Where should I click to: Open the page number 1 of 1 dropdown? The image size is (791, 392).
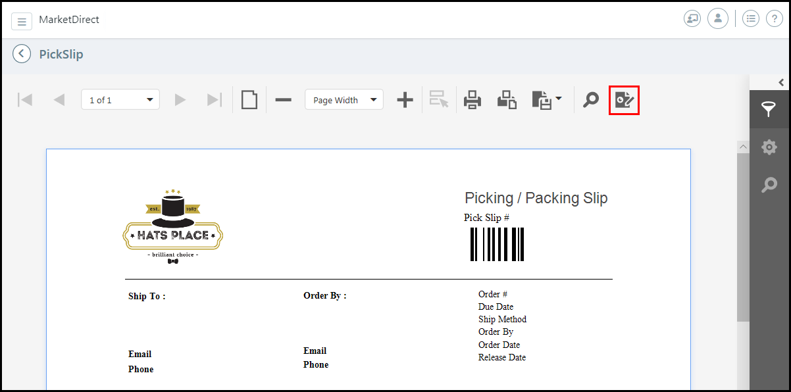[120, 100]
